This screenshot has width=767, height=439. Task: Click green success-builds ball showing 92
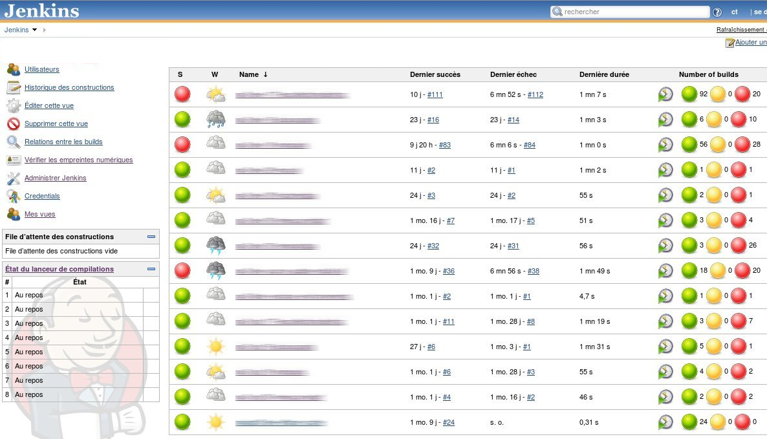pos(689,94)
